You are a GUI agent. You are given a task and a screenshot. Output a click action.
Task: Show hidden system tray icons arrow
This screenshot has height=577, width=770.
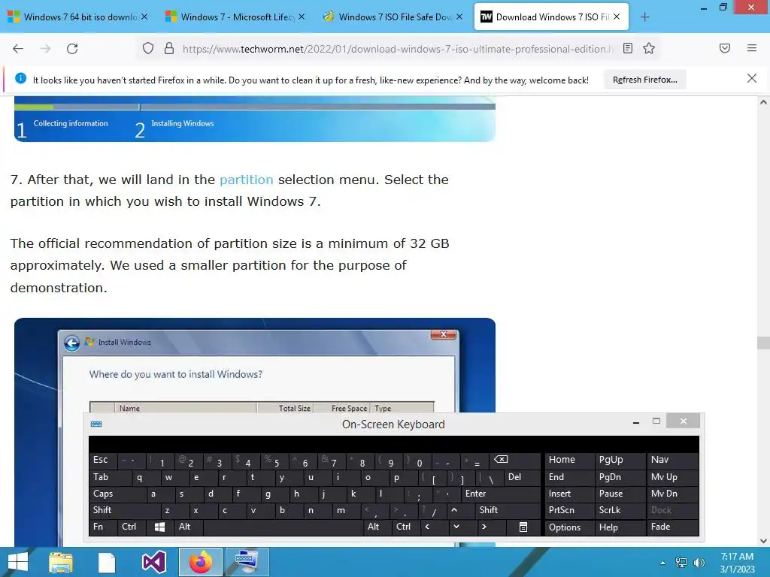click(x=662, y=563)
